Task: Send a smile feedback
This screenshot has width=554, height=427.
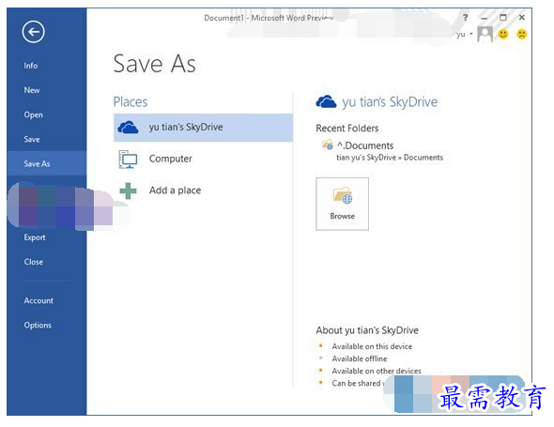Action: click(x=503, y=34)
